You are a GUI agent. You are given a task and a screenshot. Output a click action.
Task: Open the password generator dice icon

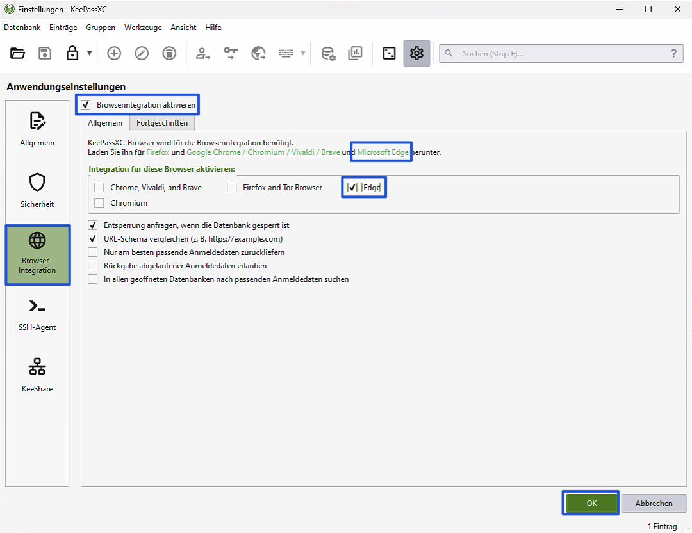pyautogui.click(x=389, y=54)
